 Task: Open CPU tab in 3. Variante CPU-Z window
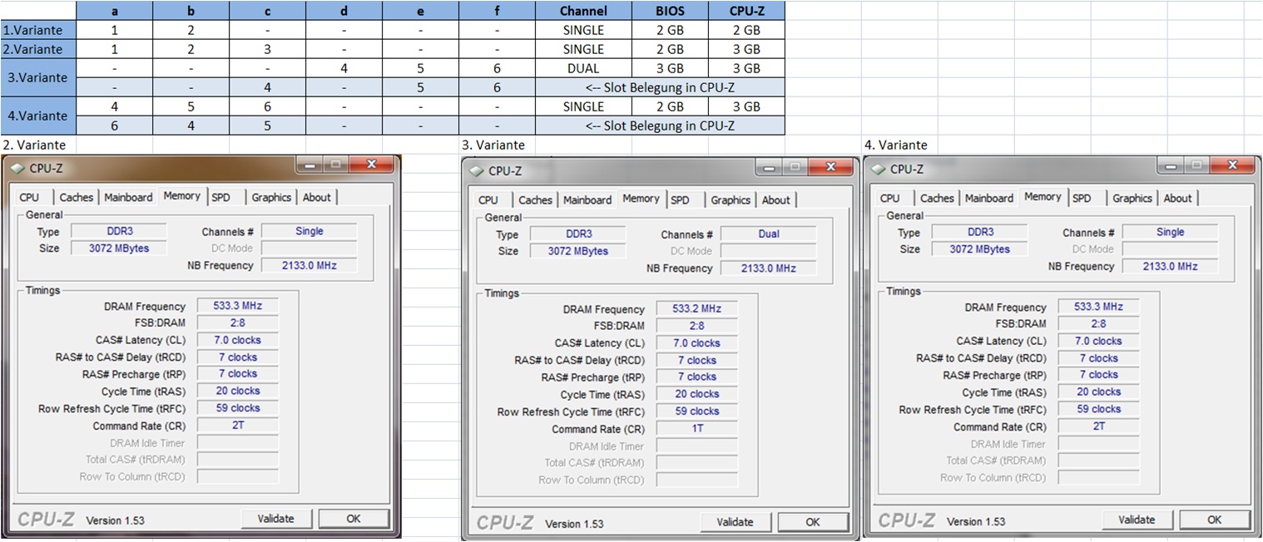(x=488, y=200)
